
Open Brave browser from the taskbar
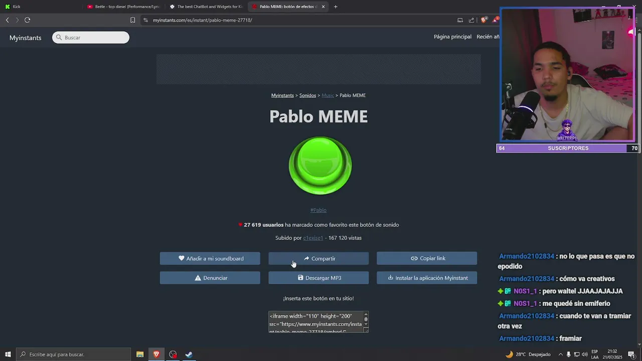[x=156, y=354]
